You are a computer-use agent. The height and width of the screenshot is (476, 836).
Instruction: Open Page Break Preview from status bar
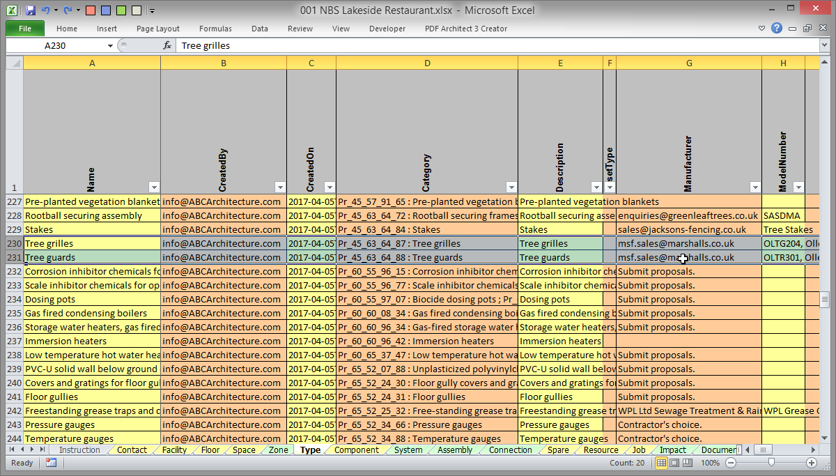687,462
